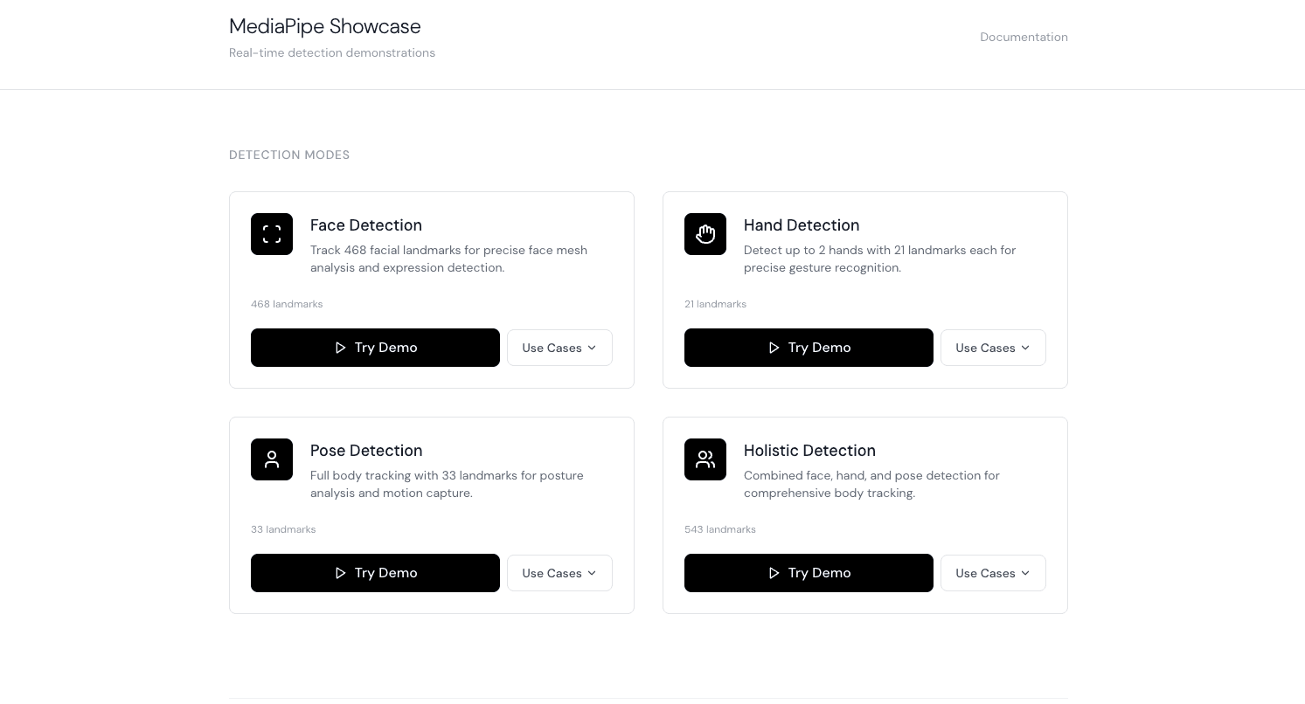Click the play icon on Face Detection Try Demo
The image size is (1305, 704).
click(x=341, y=348)
